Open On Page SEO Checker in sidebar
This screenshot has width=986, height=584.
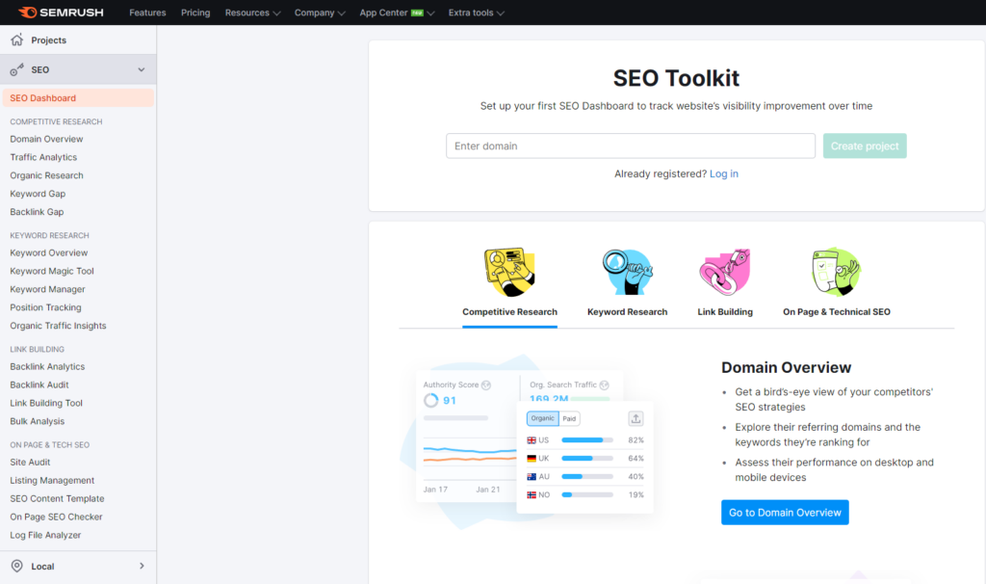56,518
